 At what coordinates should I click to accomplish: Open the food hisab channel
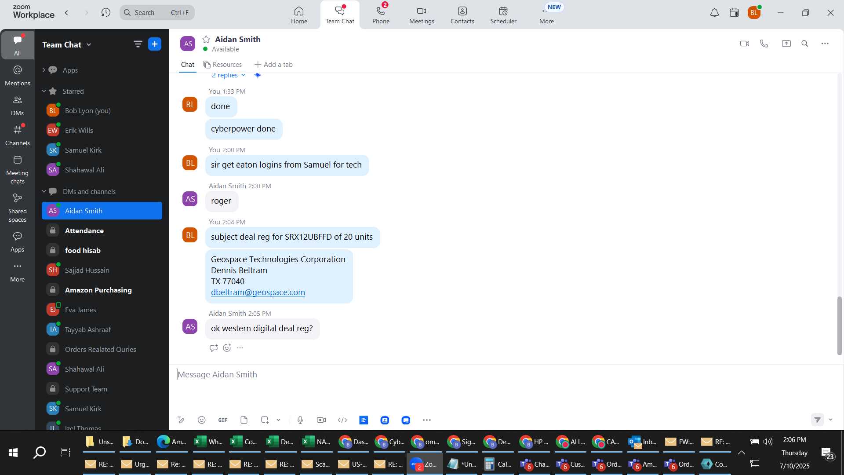tap(102, 250)
